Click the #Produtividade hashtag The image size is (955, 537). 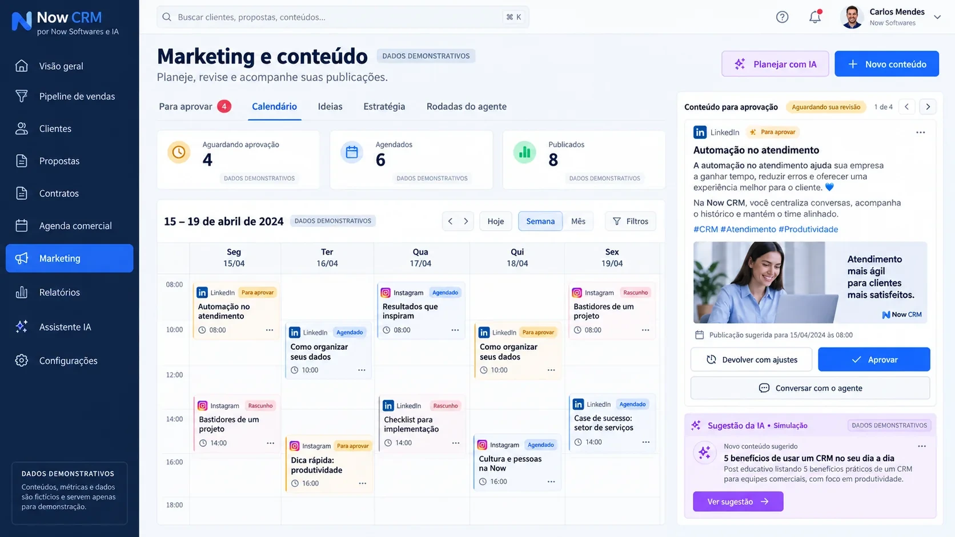pos(808,229)
